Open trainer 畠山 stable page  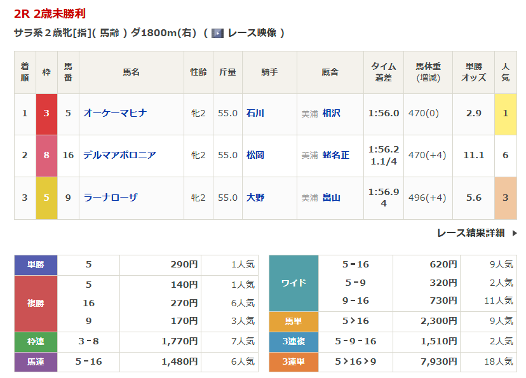(x=331, y=198)
